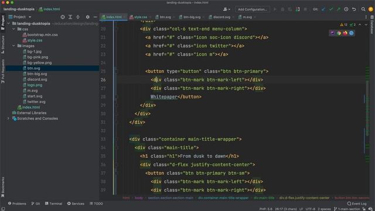The height and width of the screenshot is (211, 375).
Task: Open the Services tool window
Action: tap(76, 203)
